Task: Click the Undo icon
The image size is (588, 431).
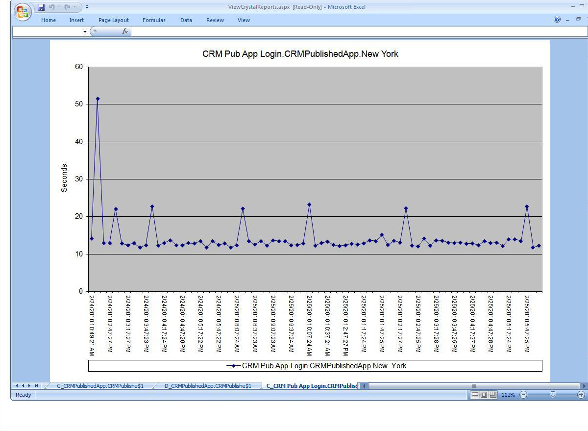Action: coord(51,7)
